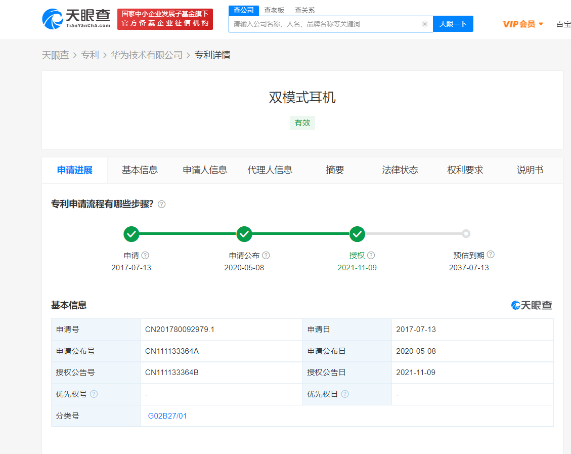Open the TianYanCha logo homepage
This screenshot has width=571, height=454.
[76, 19]
